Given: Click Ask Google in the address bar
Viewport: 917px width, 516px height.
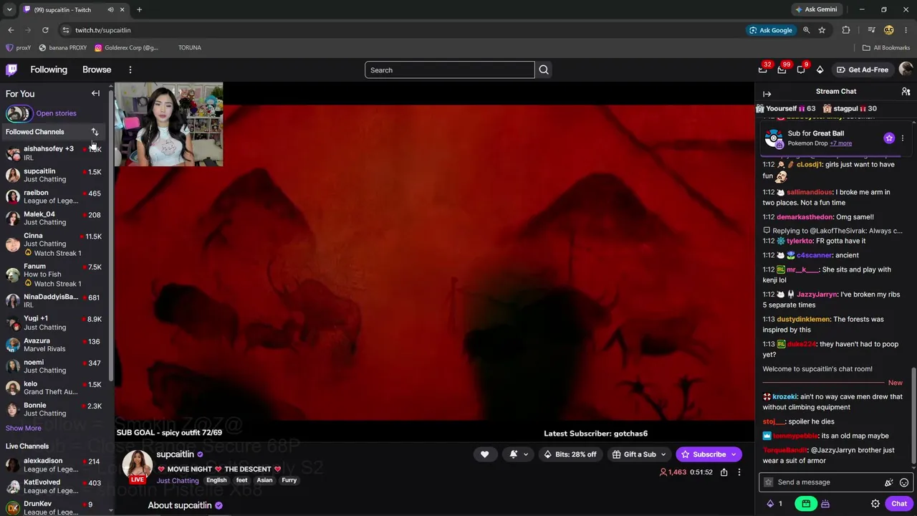Looking at the screenshot, I should (x=771, y=30).
